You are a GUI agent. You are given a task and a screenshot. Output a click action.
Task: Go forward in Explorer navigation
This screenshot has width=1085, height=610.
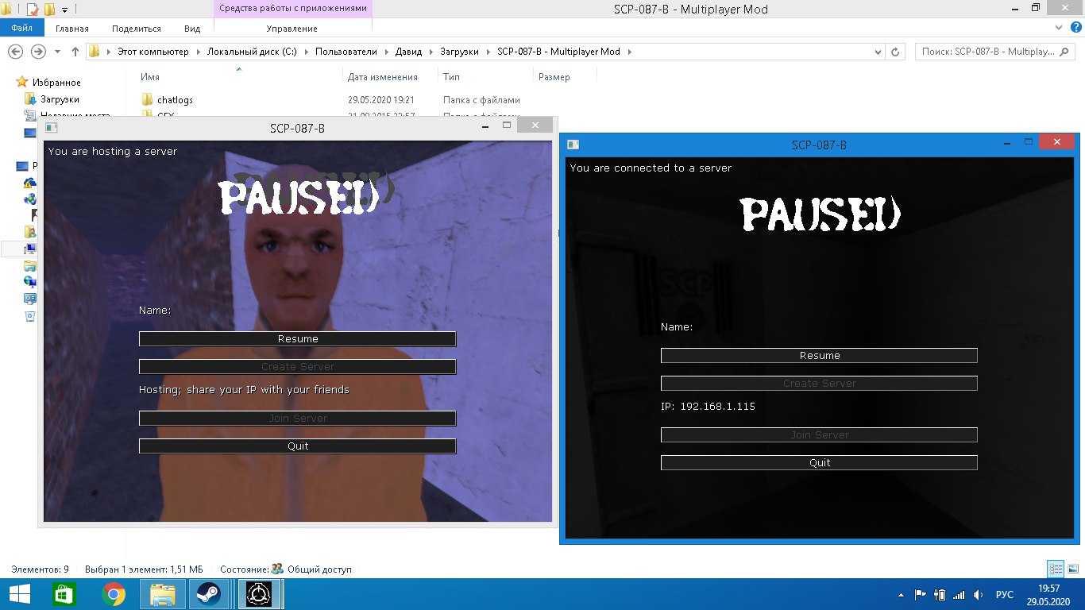point(38,52)
